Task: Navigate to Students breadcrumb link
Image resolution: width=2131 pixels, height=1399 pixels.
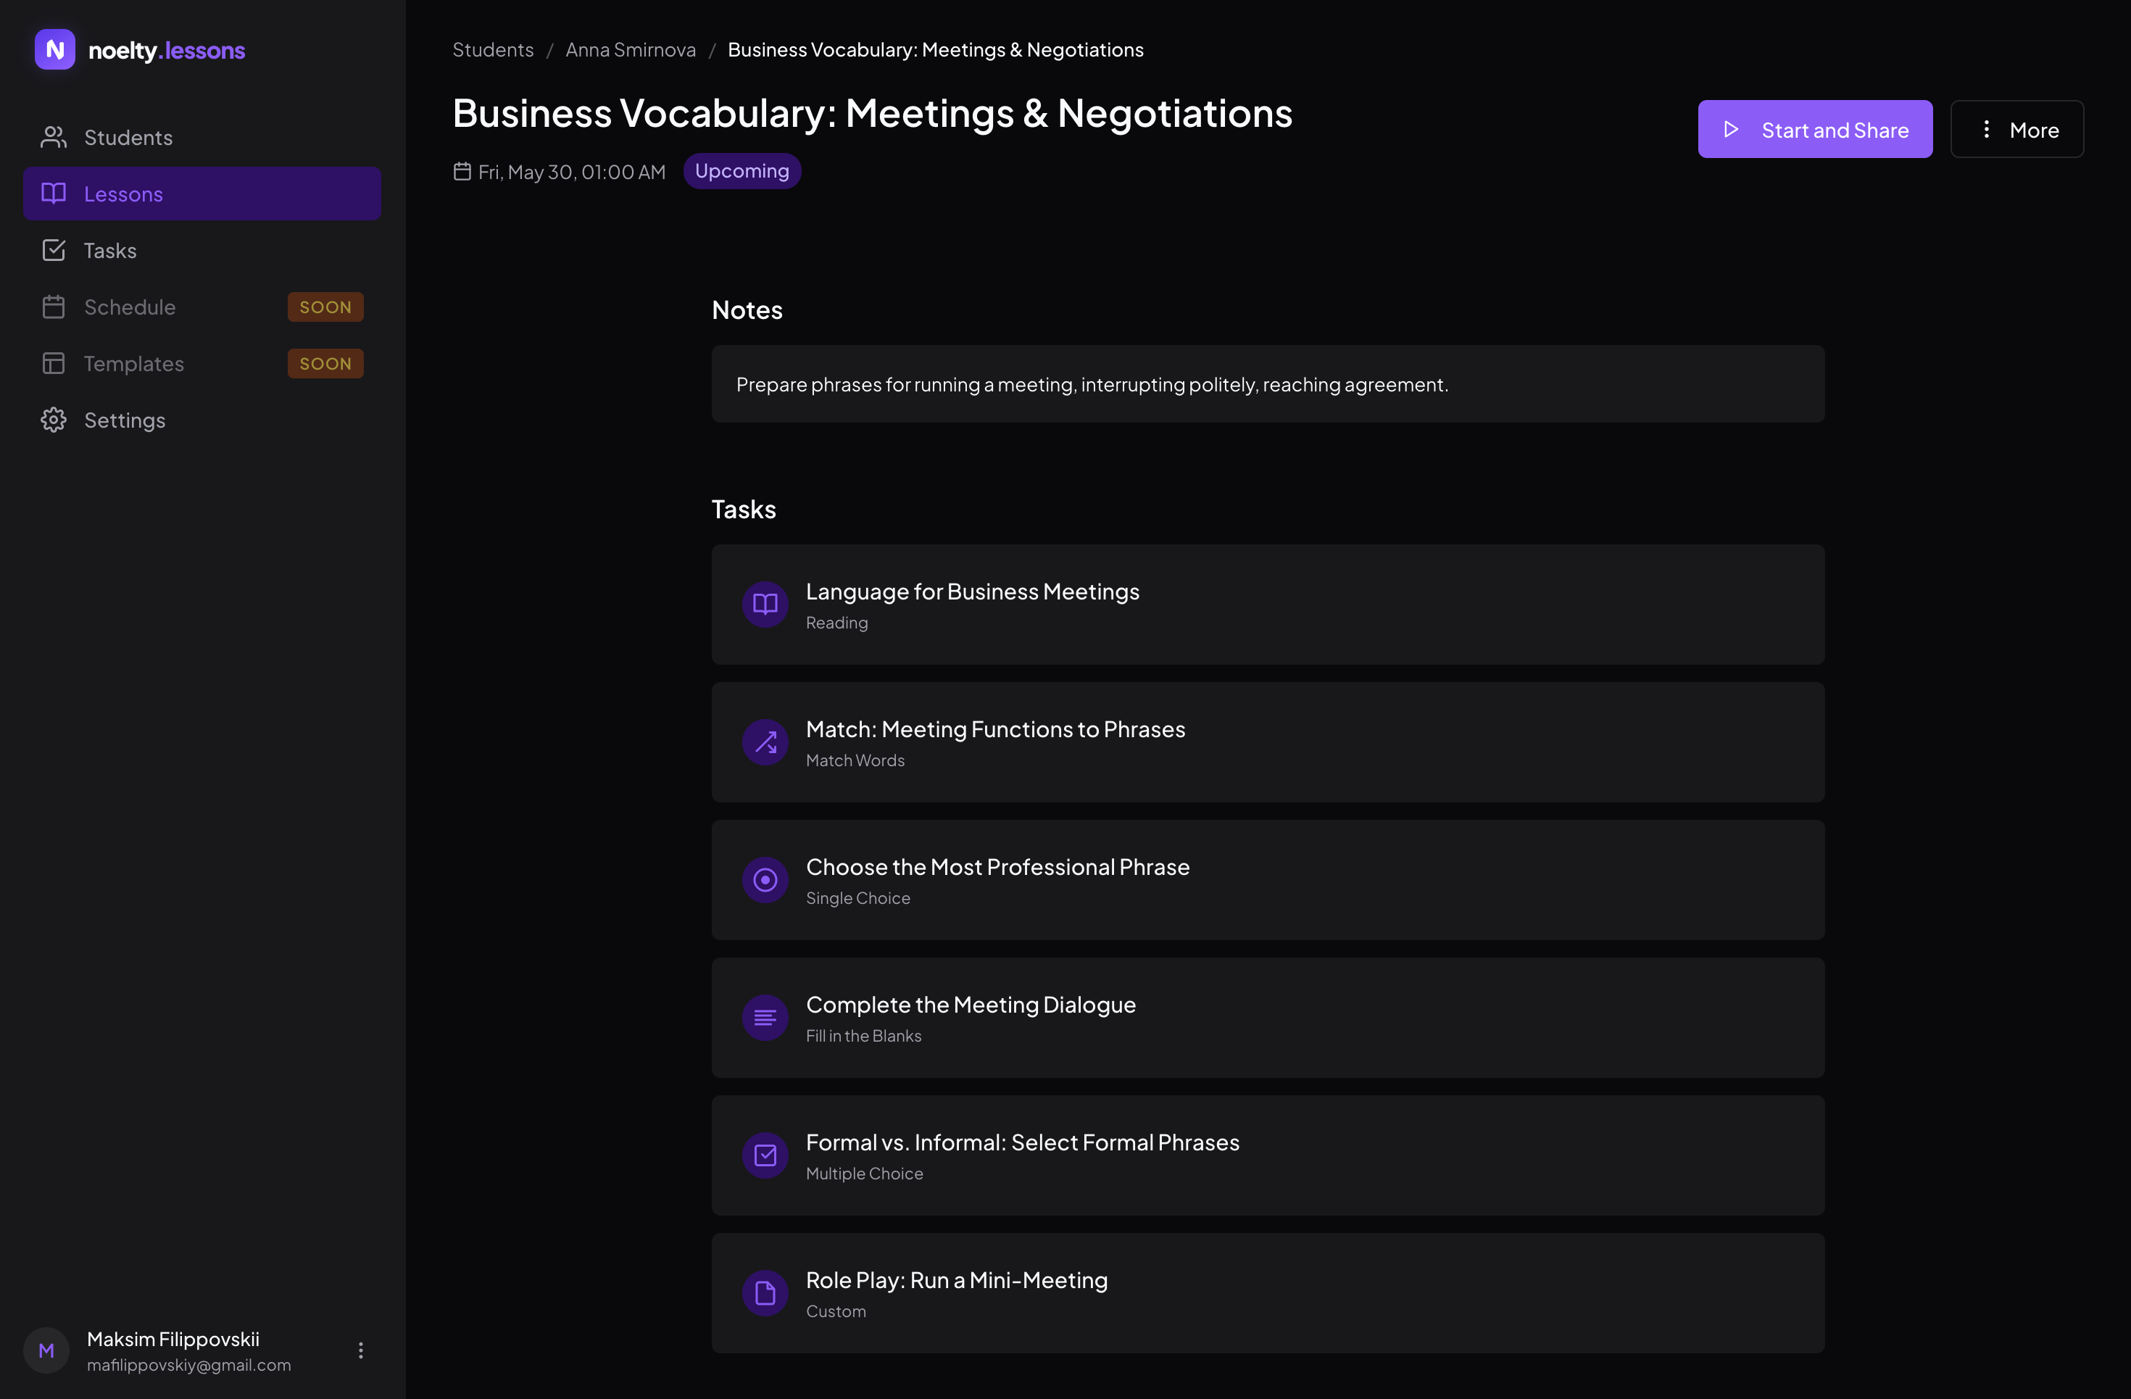Action: click(492, 50)
